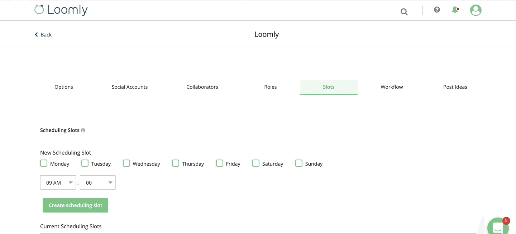Click the user profile avatar
The image size is (516, 234).
[476, 10]
